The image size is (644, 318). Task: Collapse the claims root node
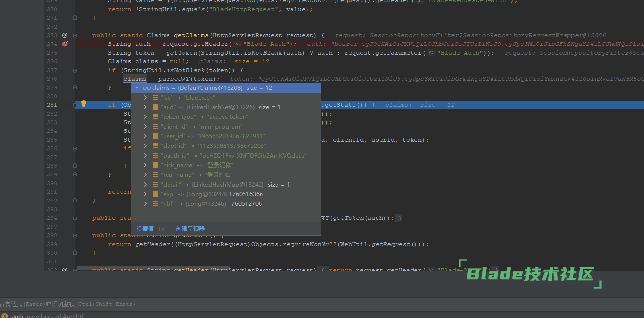137,88
